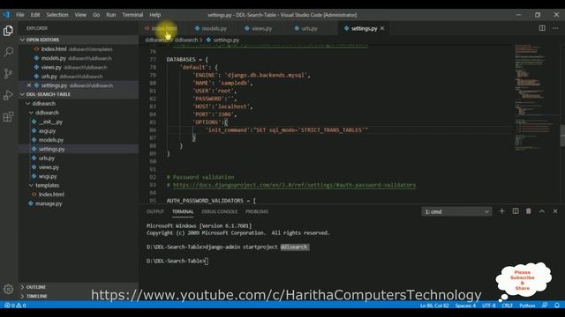The image size is (565, 317).
Task: Open Extensions view
Action: (8, 117)
